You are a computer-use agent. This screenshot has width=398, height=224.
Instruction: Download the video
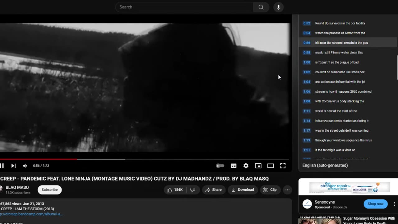(x=243, y=190)
